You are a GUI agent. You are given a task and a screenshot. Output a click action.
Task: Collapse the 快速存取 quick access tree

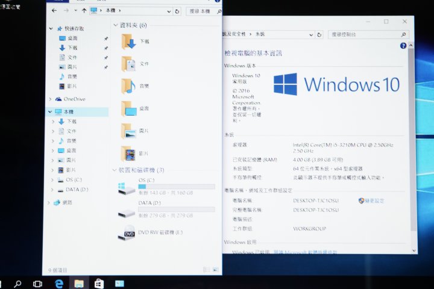point(51,28)
